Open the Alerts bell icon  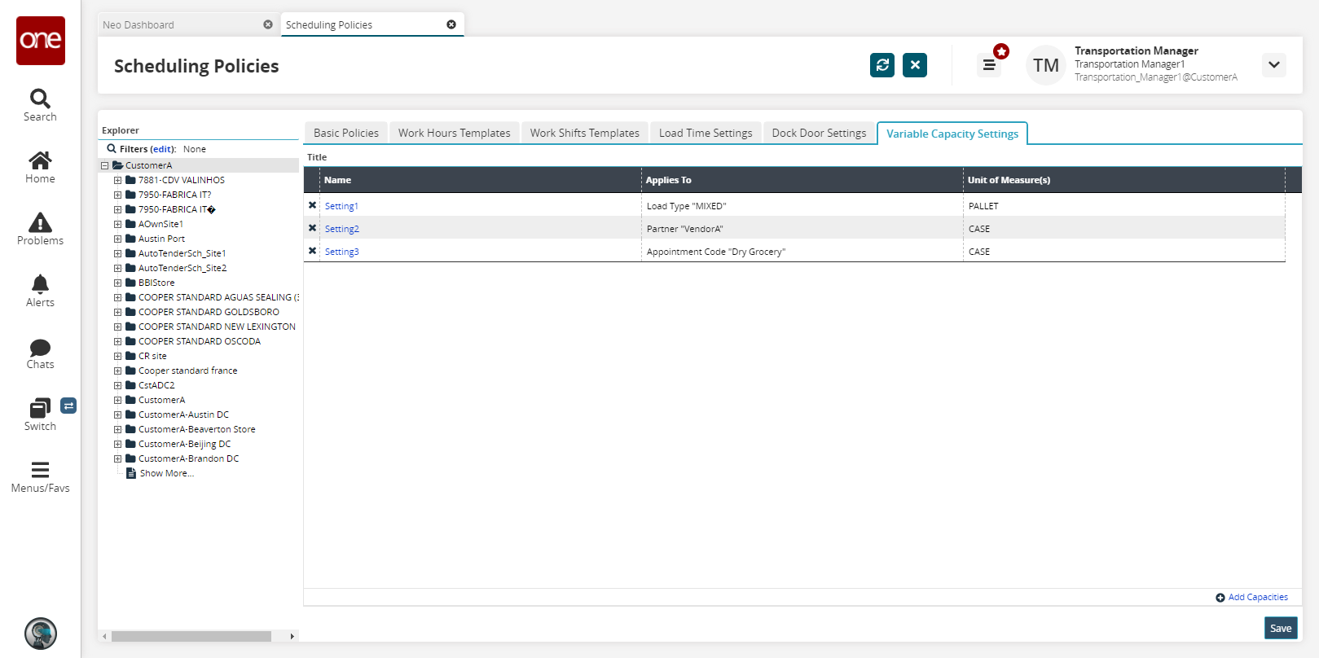[40, 284]
